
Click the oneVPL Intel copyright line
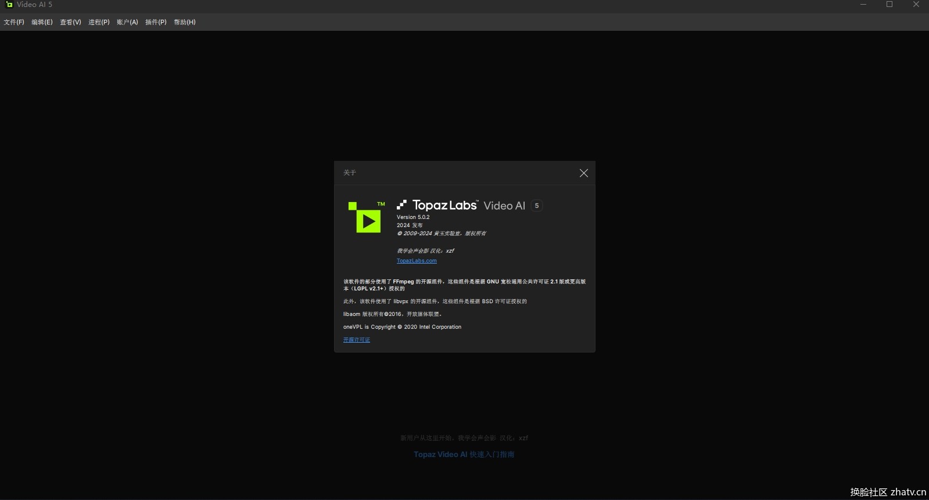point(402,327)
